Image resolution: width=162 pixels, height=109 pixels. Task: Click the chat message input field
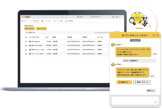point(135,101)
